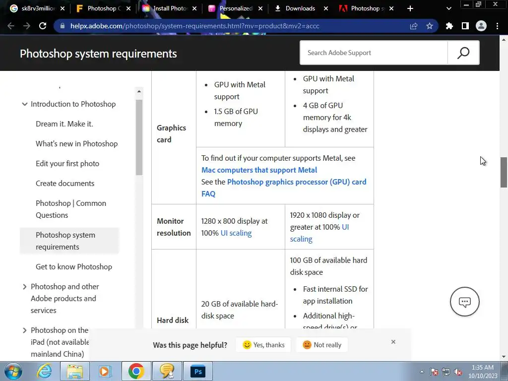Viewport: 508px width, 381px height.
Task: Switch to the Install Photo tab
Action: 169,8
